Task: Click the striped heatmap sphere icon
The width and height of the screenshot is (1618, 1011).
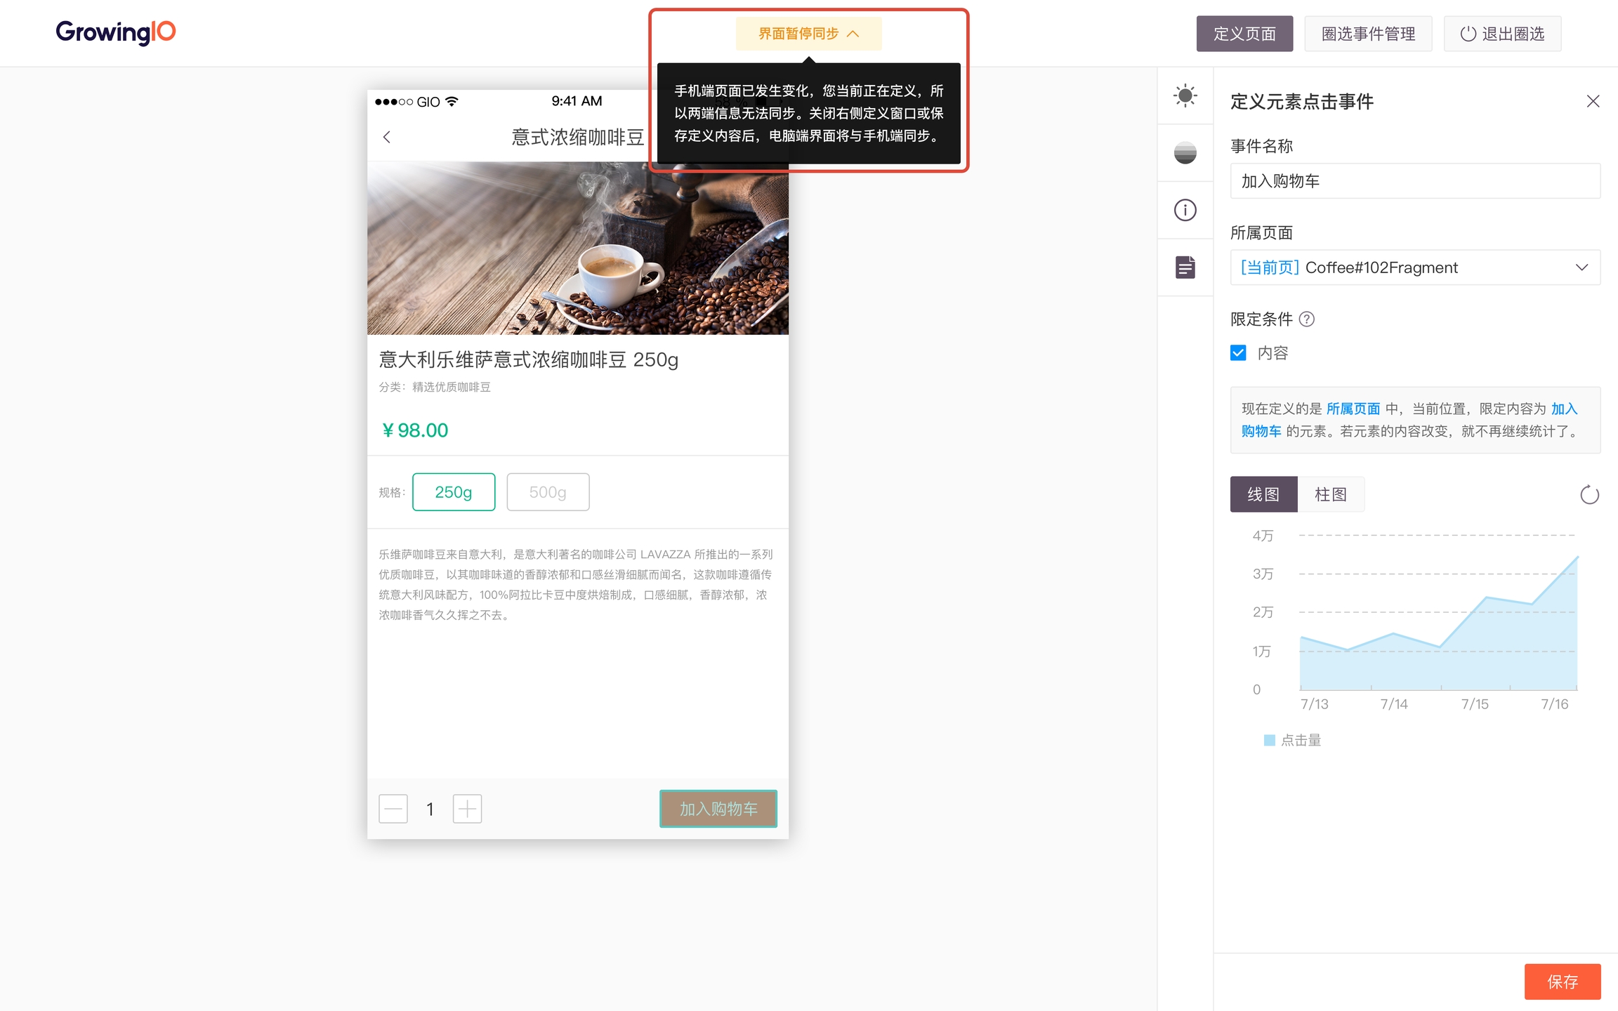Action: 1185,152
